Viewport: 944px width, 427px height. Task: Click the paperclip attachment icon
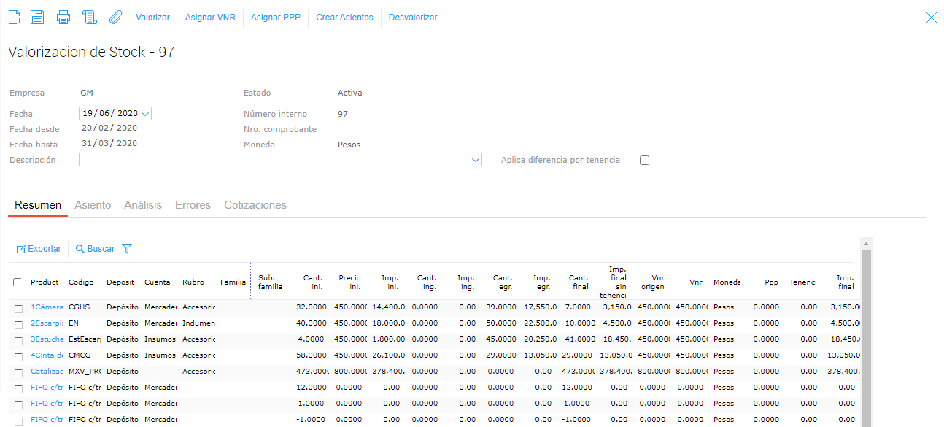(115, 18)
